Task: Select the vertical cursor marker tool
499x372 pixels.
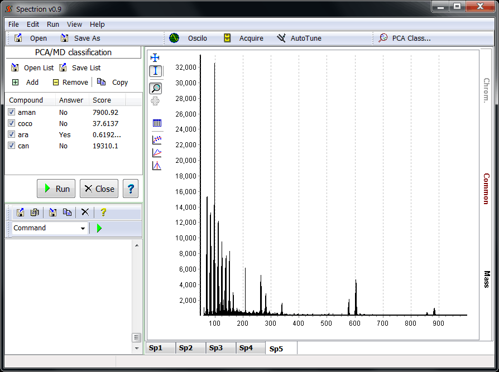Action: (156, 71)
